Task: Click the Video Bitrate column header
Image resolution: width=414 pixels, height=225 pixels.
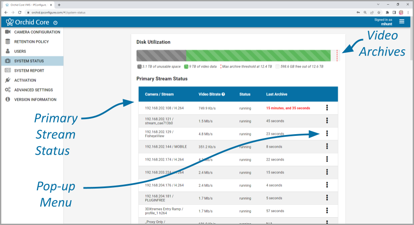Action: coord(210,94)
